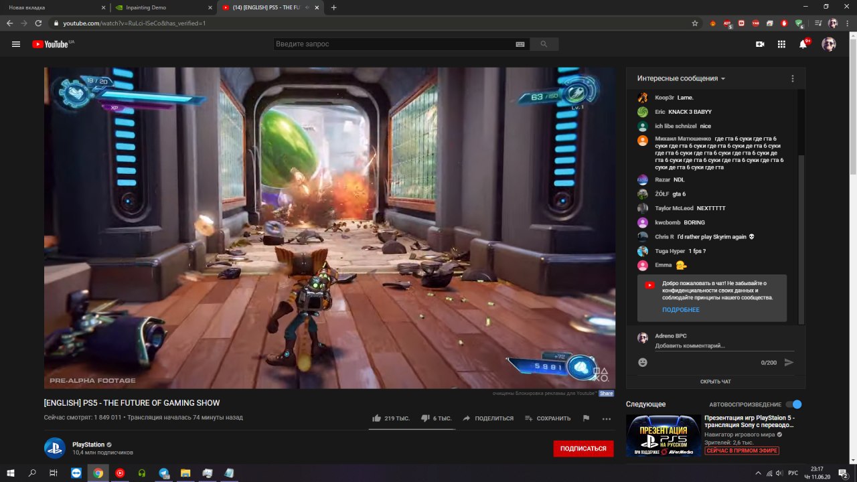Open the create video camera icon
Image resolution: width=857 pixels, height=482 pixels.
coord(760,44)
